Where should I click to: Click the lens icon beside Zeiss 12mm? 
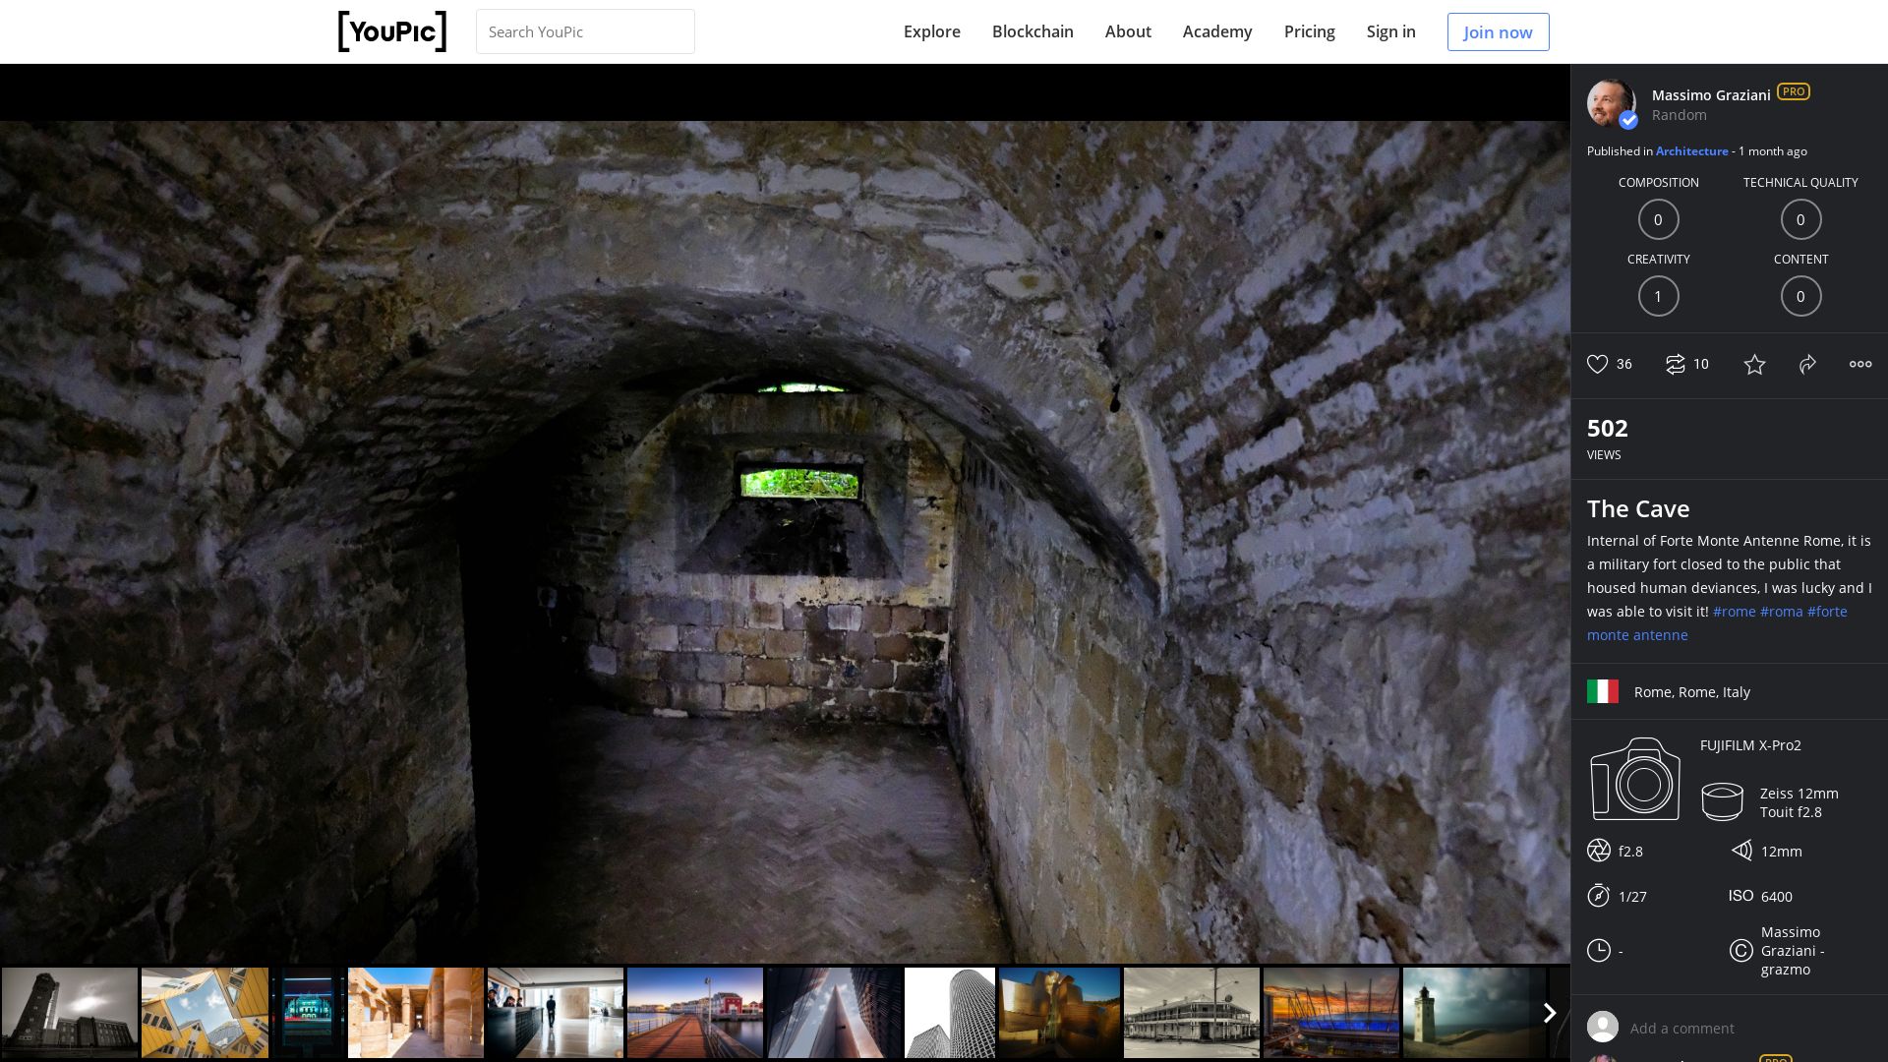1722,801
